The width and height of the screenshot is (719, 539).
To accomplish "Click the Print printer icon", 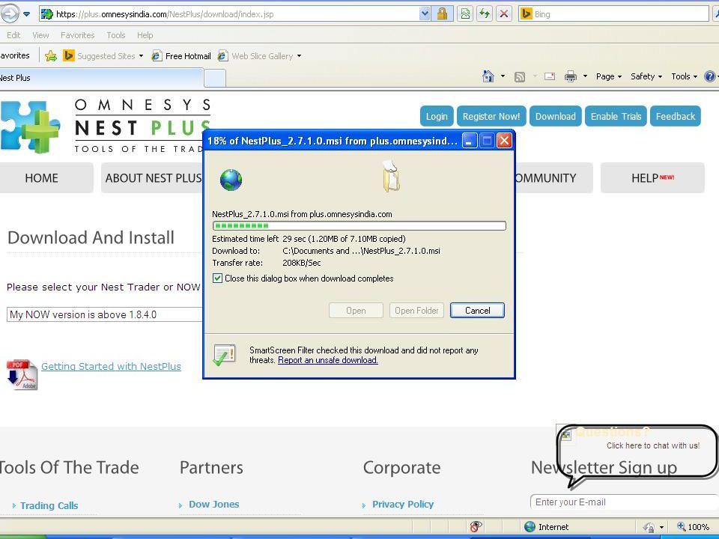I will point(571,76).
